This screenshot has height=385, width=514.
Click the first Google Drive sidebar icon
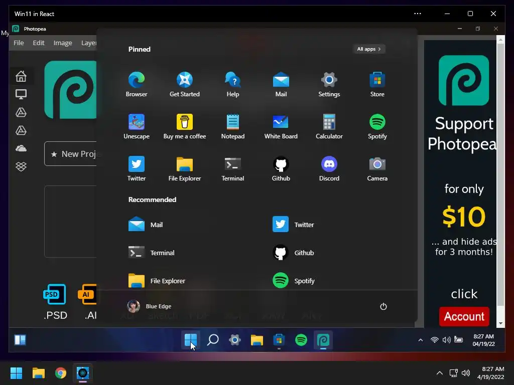(21, 112)
